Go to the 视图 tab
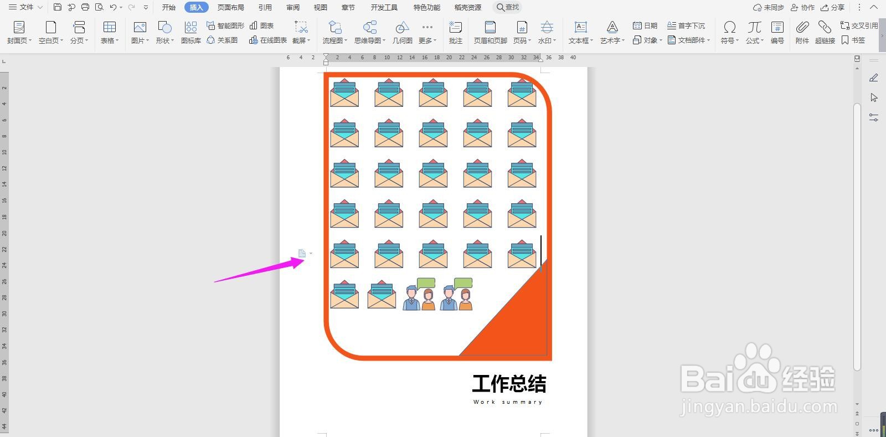 click(x=321, y=7)
